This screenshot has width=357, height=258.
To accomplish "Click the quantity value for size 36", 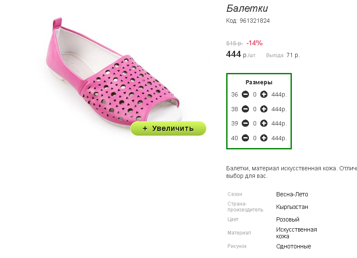I will [x=255, y=94].
